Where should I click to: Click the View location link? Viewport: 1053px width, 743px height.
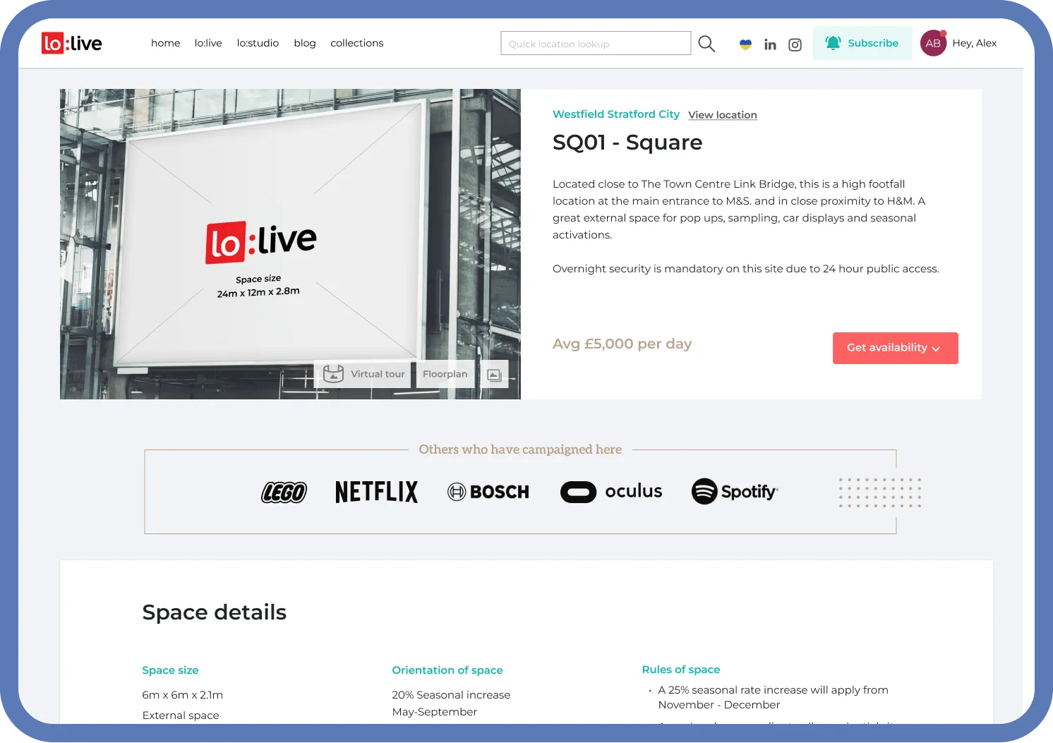click(723, 115)
